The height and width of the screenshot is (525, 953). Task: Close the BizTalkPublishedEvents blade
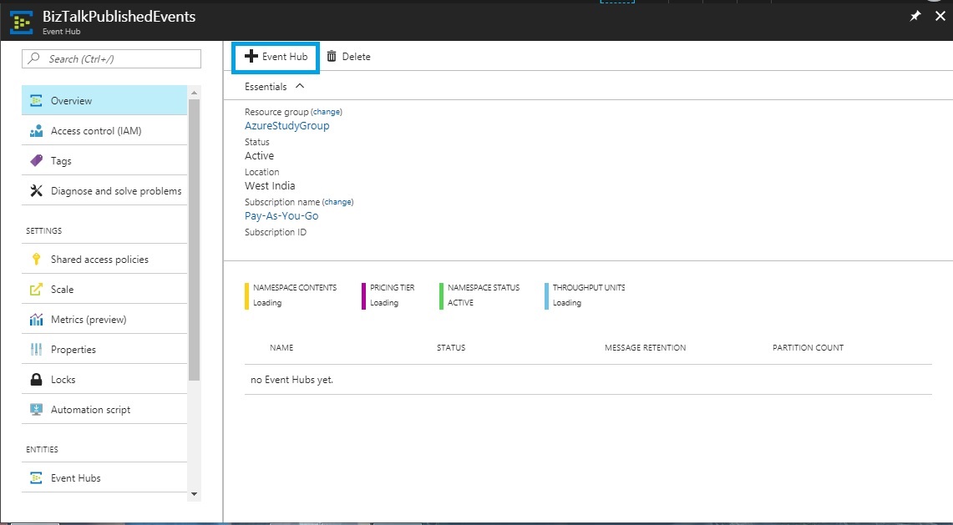tap(940, 17)
